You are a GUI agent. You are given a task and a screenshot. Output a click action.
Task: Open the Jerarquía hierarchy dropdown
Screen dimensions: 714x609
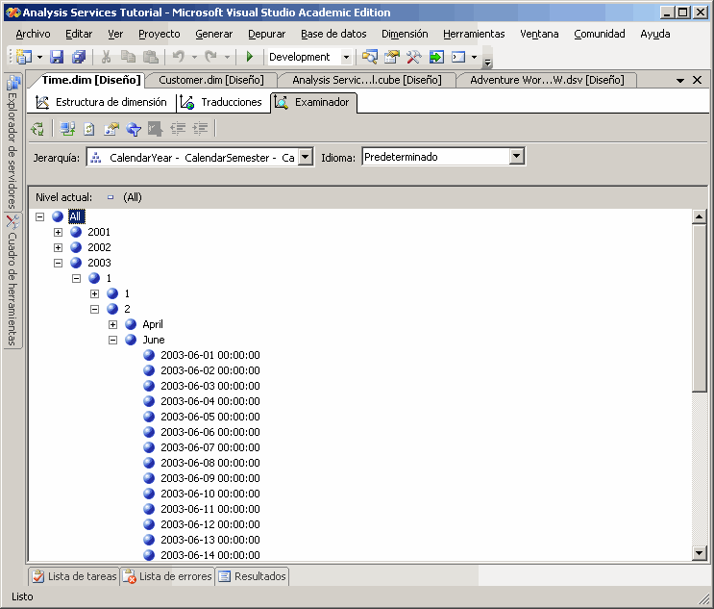tap(306, 157)
